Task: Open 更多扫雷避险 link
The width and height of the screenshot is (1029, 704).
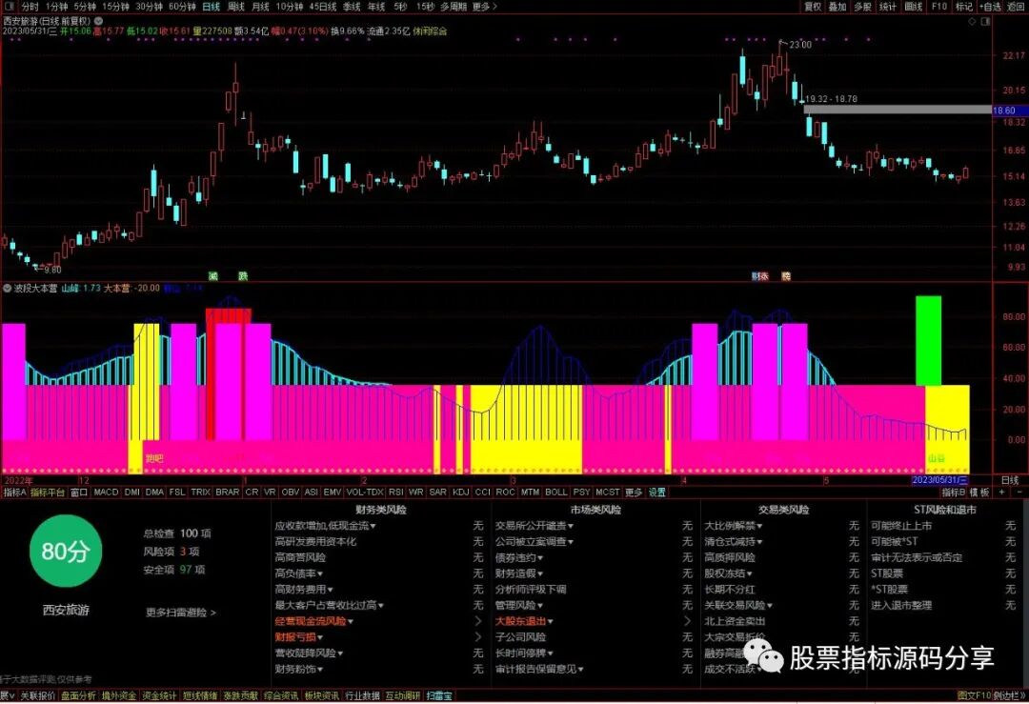Action: 180,613
